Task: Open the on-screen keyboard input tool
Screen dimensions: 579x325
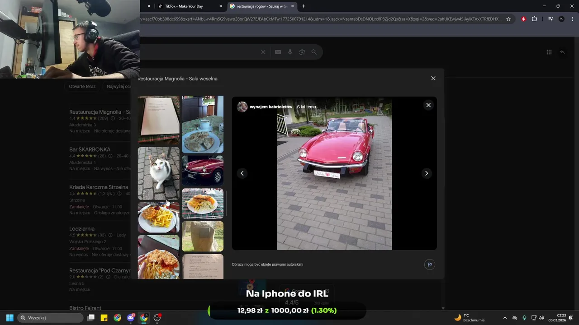Action: pos(278,52)
